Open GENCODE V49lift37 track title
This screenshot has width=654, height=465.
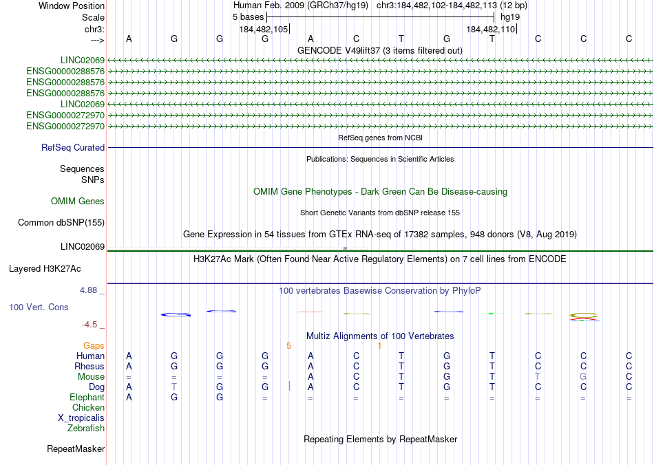pos(380,50)
